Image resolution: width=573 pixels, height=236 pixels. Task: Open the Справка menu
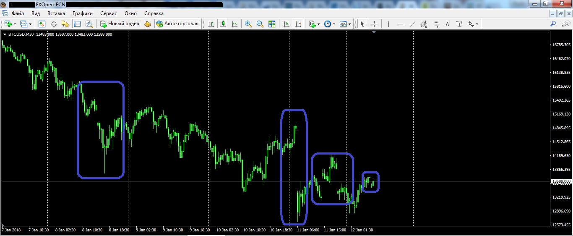pyautogui.click(x=154, y=13)
